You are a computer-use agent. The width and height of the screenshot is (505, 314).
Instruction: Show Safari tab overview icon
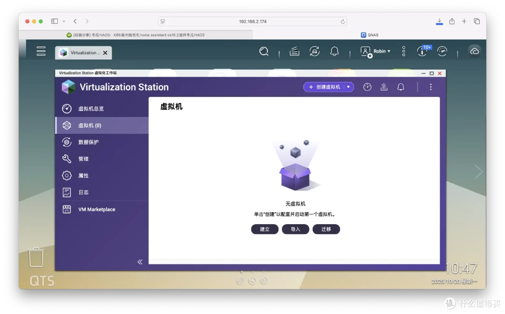click(477, 21)
